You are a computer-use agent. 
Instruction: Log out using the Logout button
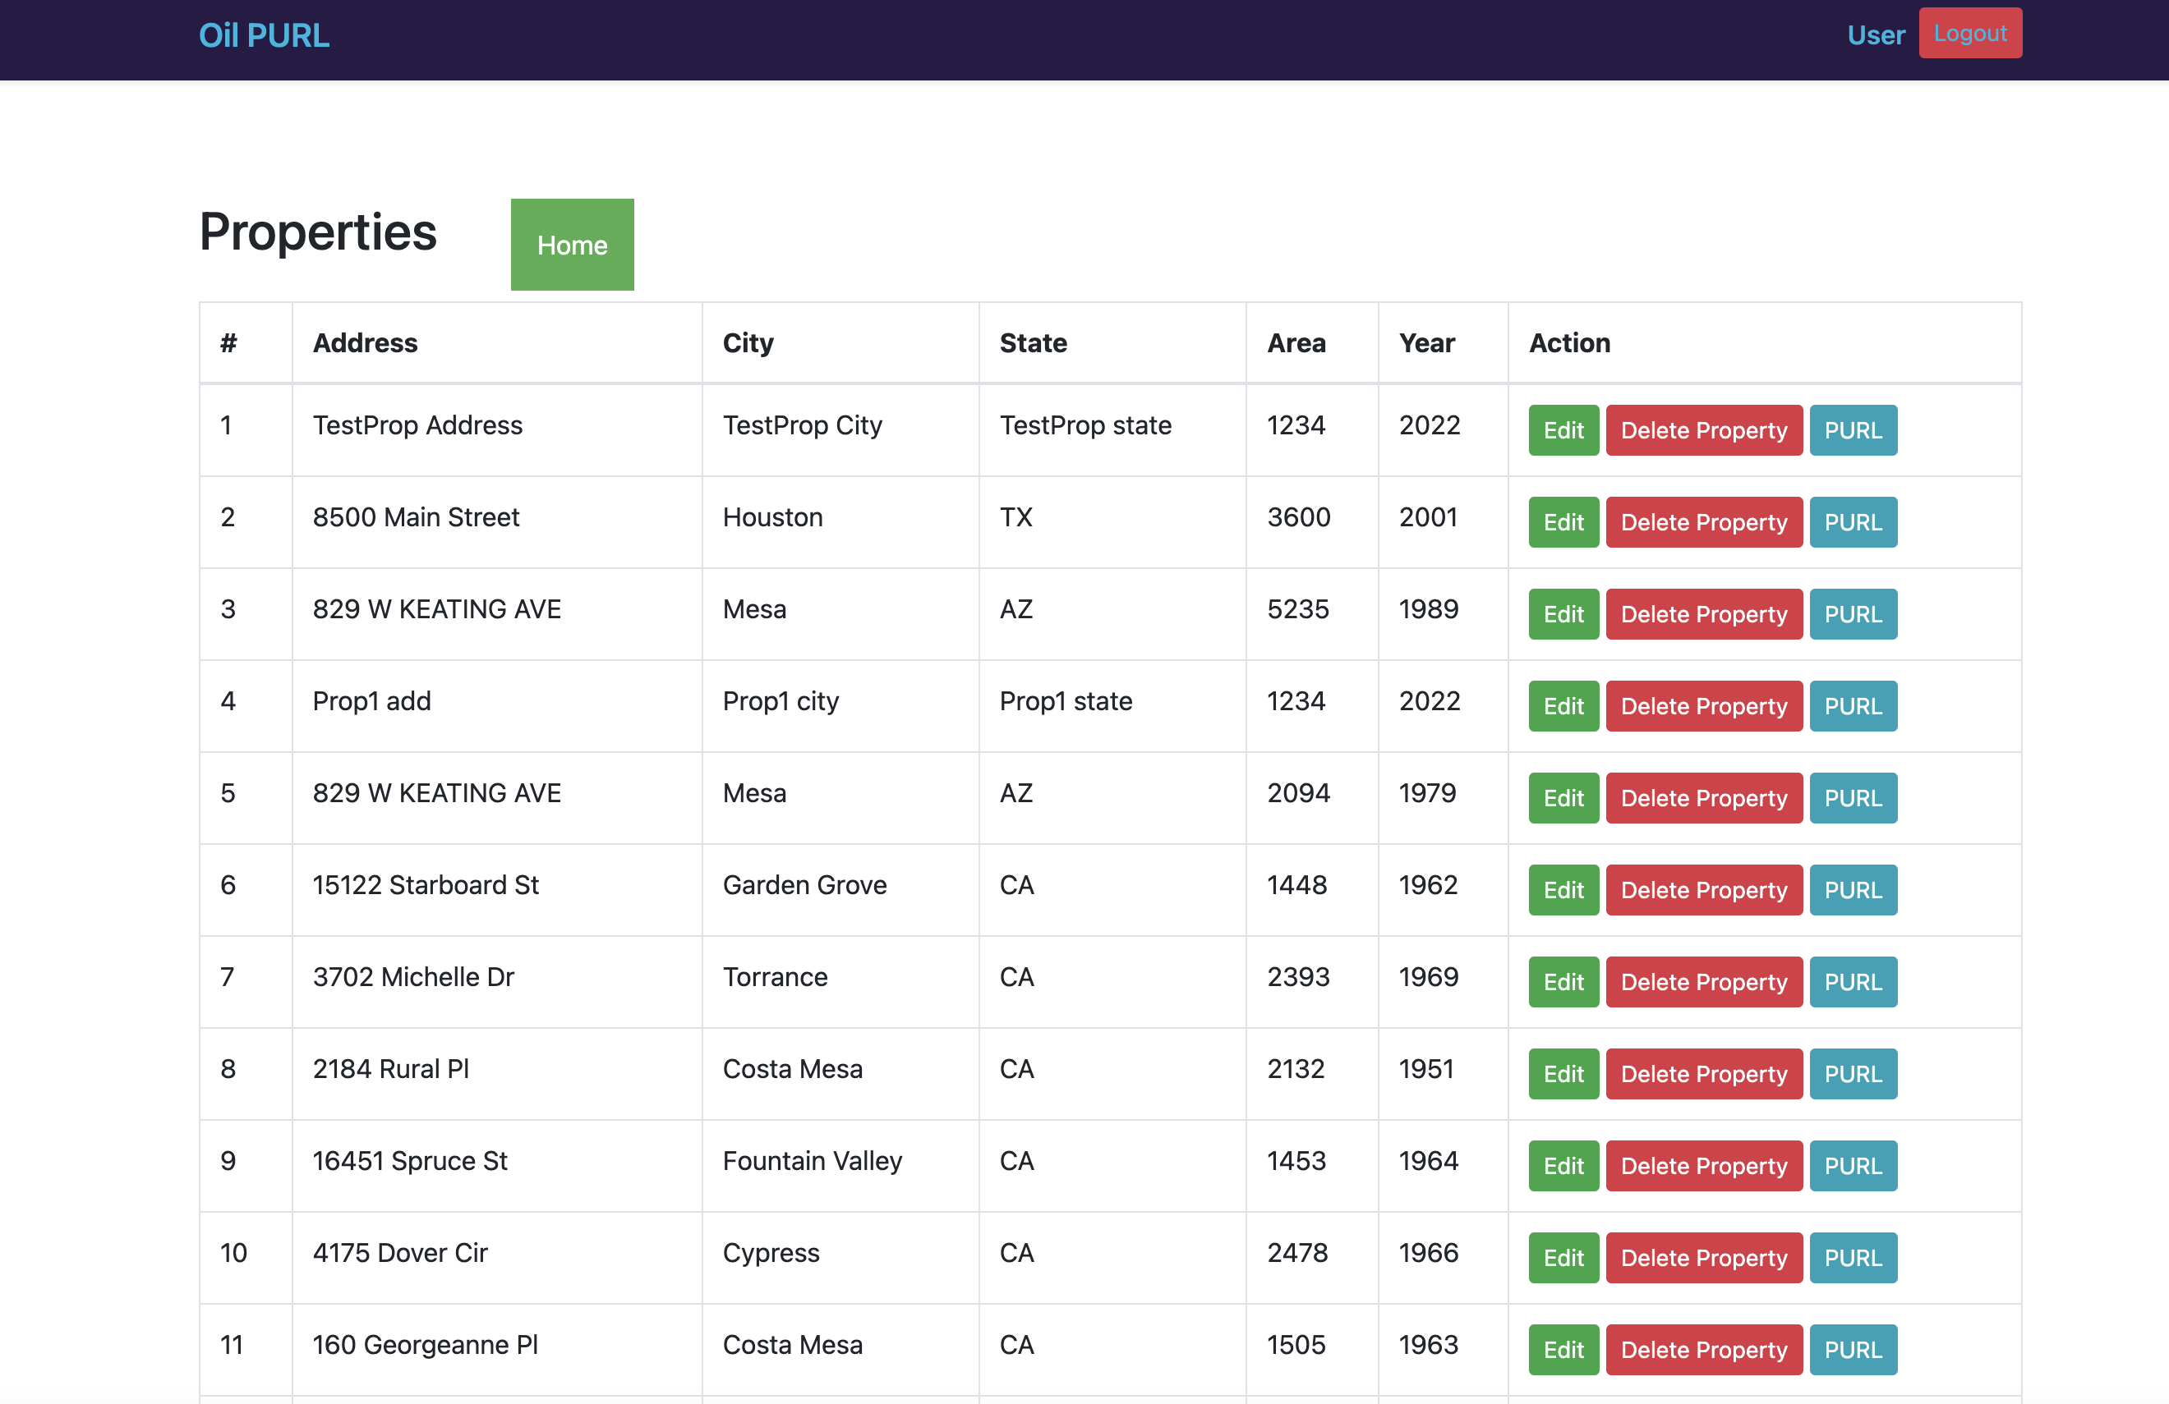(1970, 34)
